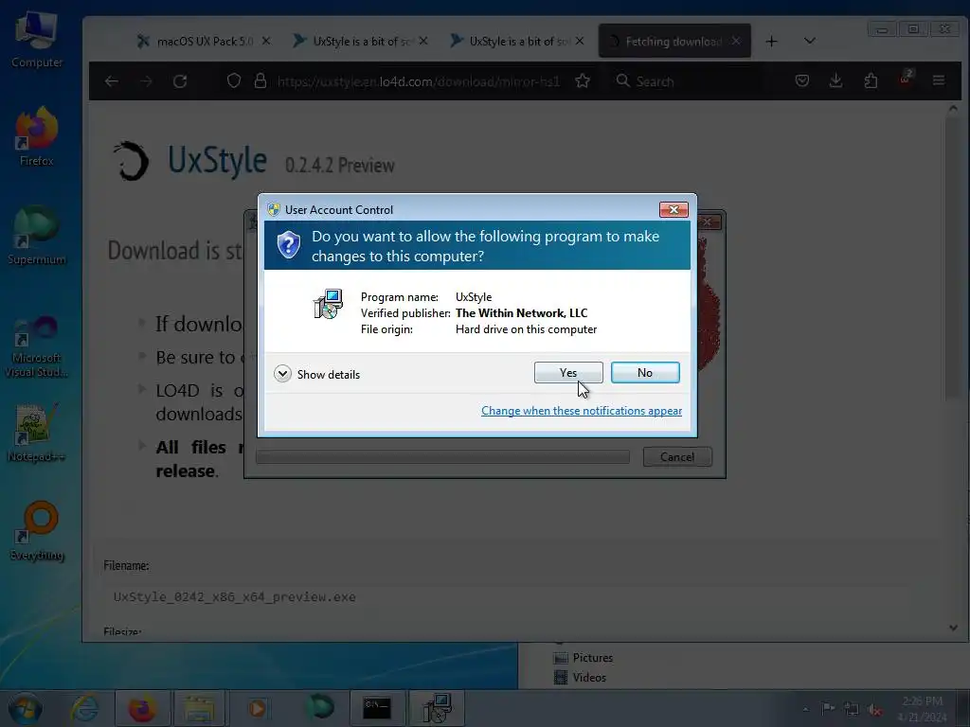Viewport: 970px width, 727px height.
Task: Open a new Firefox tab
Action: [771, 42]
